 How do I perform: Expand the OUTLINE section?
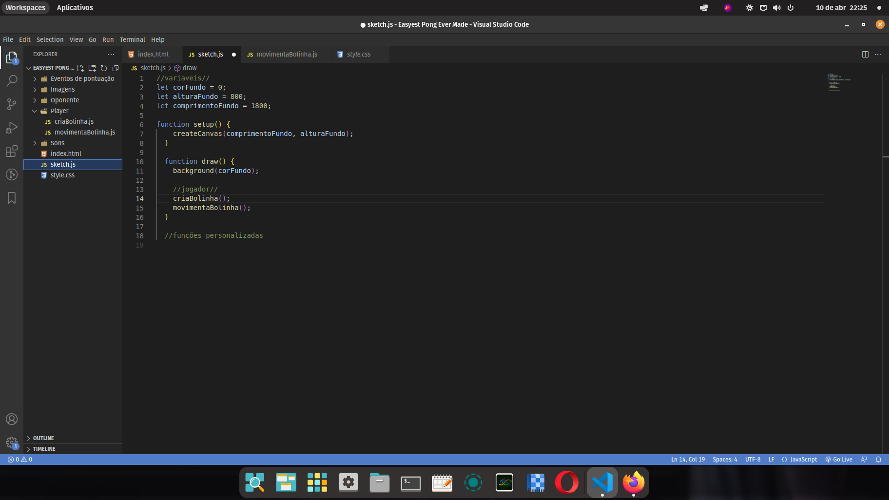[73, 438]
